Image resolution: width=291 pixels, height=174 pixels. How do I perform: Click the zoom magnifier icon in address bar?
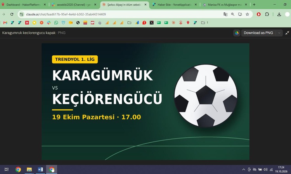pos(233,14)
